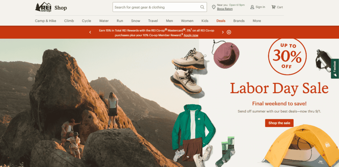Show previous promo banner message
Image resolution: width=339 pixels, height=167 pixels.
(90, 32)
